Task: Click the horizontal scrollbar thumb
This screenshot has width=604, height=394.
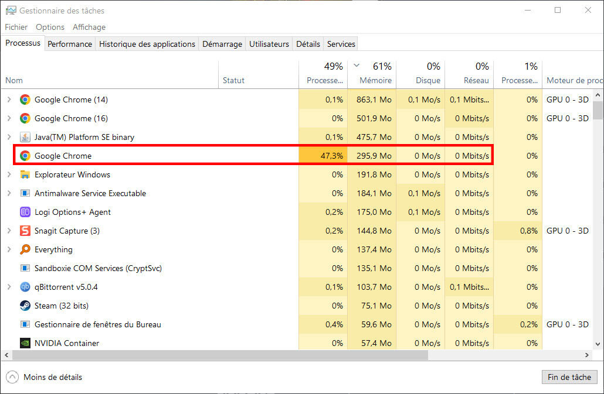Action: [x=220, y=355]
